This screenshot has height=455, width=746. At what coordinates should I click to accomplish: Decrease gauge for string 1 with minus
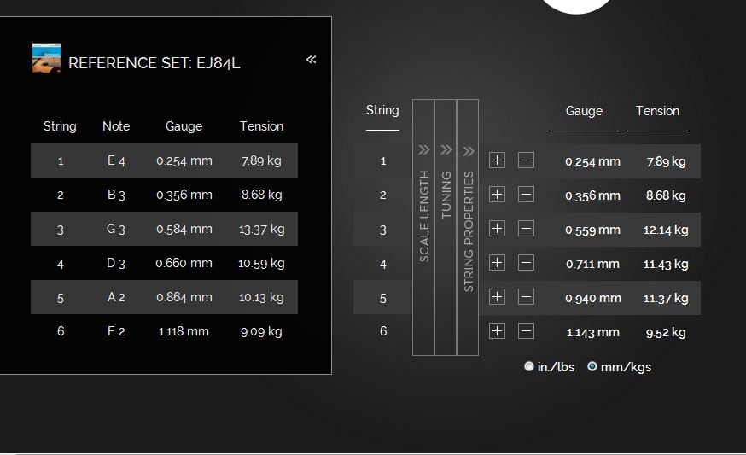(526, 160)
